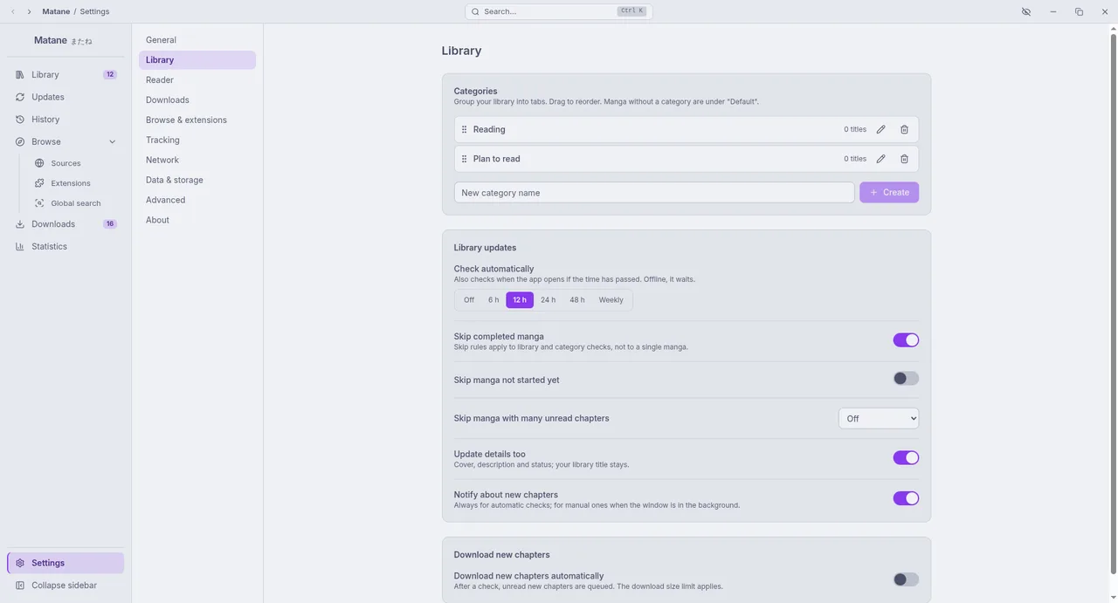The image size is (1118, 603).
Task: Toggle Notify about new chapters
Action: [906, 498]
